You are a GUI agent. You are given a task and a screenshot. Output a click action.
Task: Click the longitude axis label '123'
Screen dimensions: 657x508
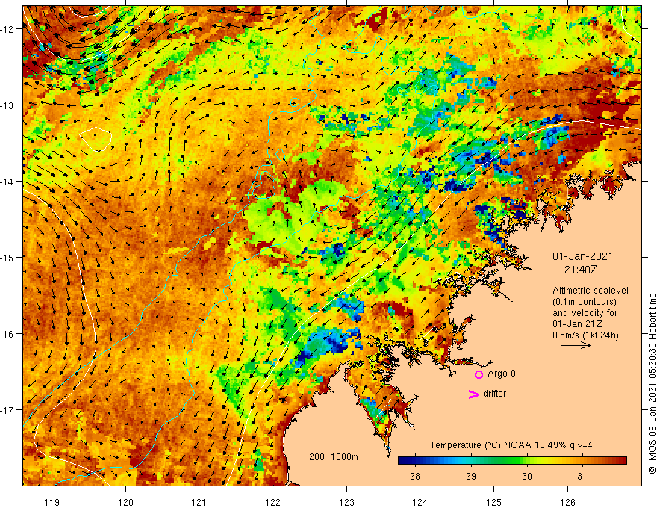click(346, 502)
